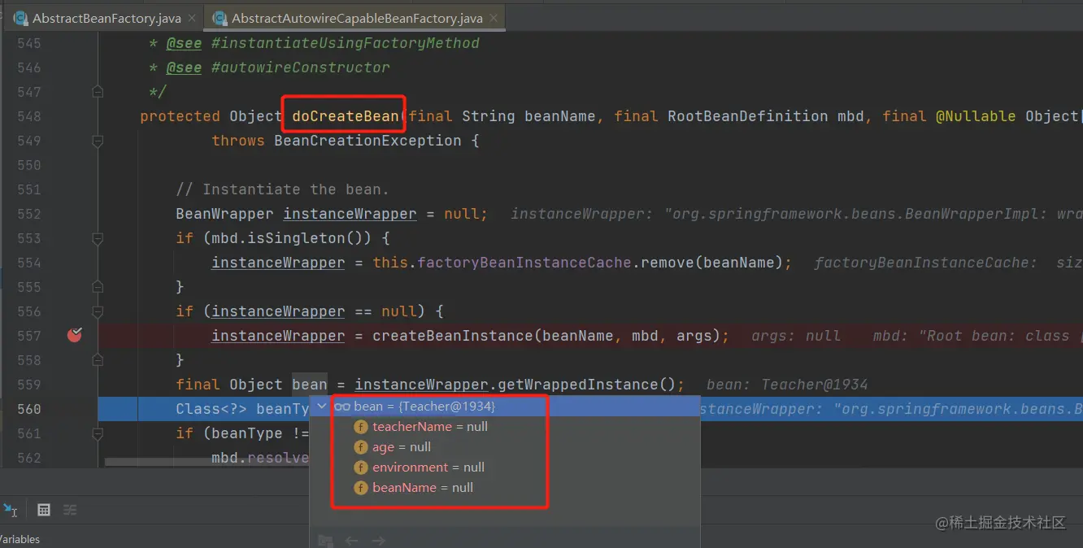Click the forward arrow in the value popup

378,540
